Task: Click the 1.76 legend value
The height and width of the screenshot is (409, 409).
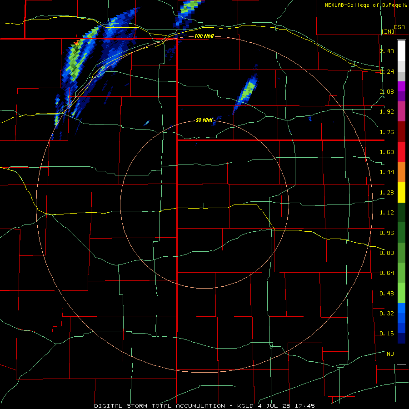Action: (387, 132)
